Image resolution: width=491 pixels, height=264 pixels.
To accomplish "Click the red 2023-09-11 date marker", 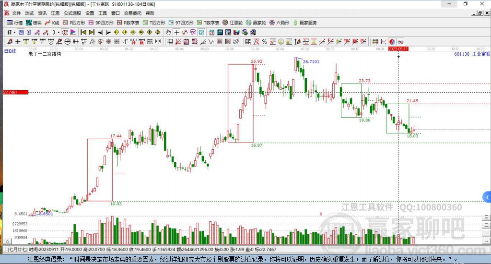I will [398, 49].
